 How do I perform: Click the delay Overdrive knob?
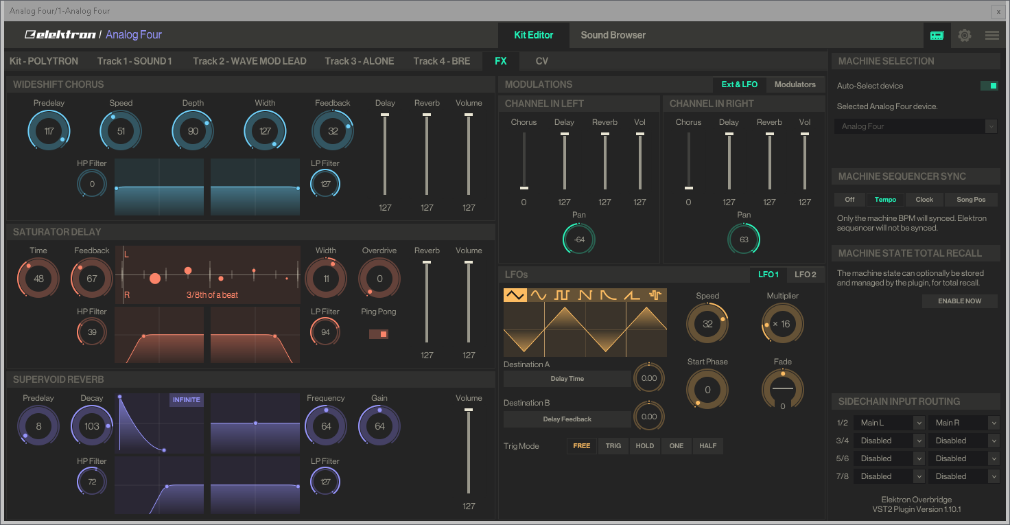pyautogui.click(x=379, y=278)
